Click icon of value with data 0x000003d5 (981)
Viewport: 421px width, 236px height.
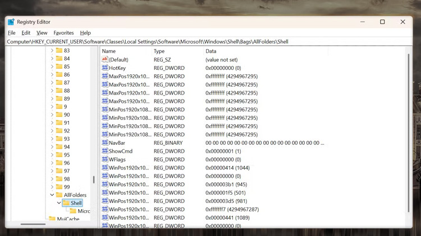(105, 201)
